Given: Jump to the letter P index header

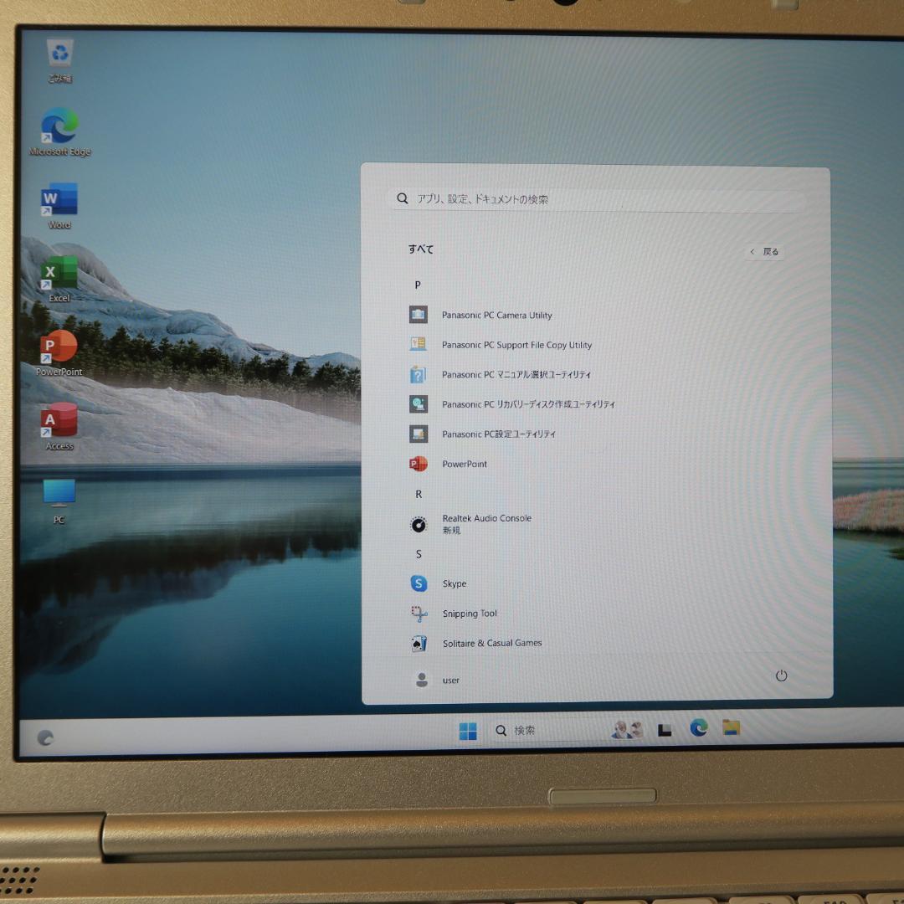Looking at the screenshot, I should [418, 285].
